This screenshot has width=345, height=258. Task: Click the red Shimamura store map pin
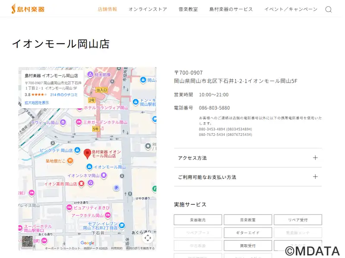(87, 154)
